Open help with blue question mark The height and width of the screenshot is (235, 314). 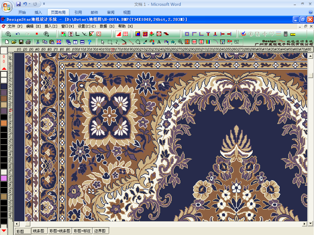[x=90, y=42]
